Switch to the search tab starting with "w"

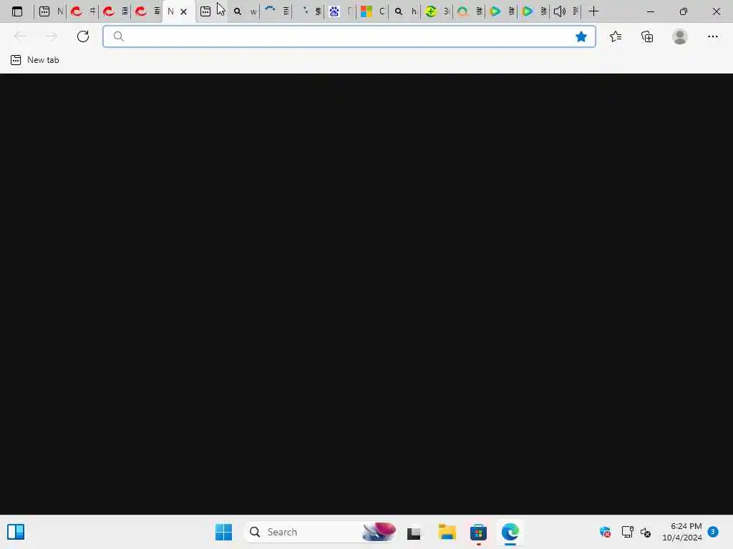click(246, 11)
